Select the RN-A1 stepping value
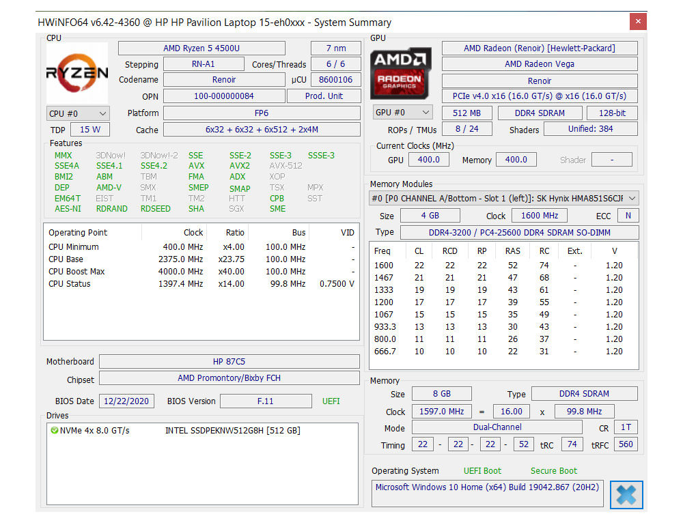The width and height of the screenshot is (683, 527). (x=204, y=64)
